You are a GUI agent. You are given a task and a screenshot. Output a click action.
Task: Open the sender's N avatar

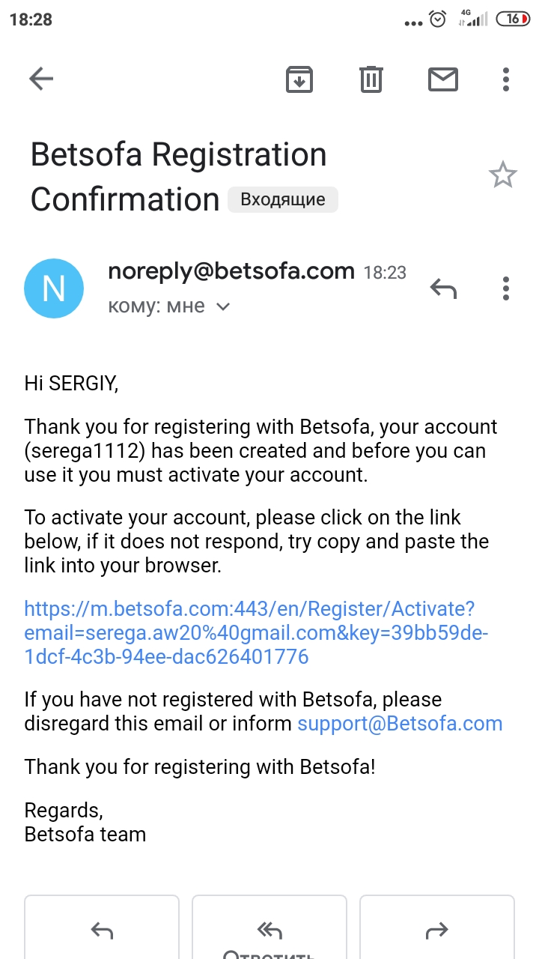[54, 288]
